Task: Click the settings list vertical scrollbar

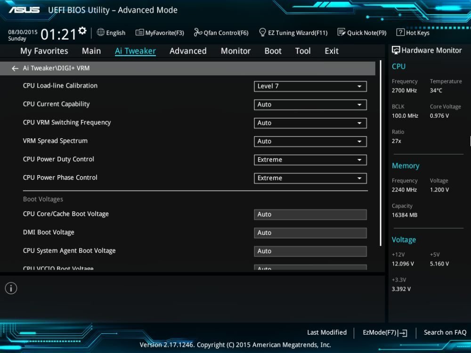Action: (381, 153)
